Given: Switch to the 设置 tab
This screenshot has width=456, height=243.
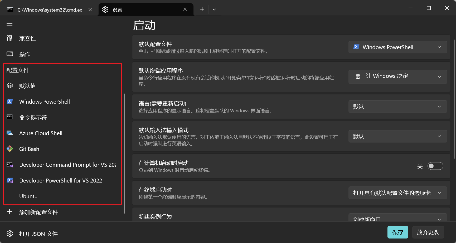Looking at the screenshot, I should (x=146, y=10).
